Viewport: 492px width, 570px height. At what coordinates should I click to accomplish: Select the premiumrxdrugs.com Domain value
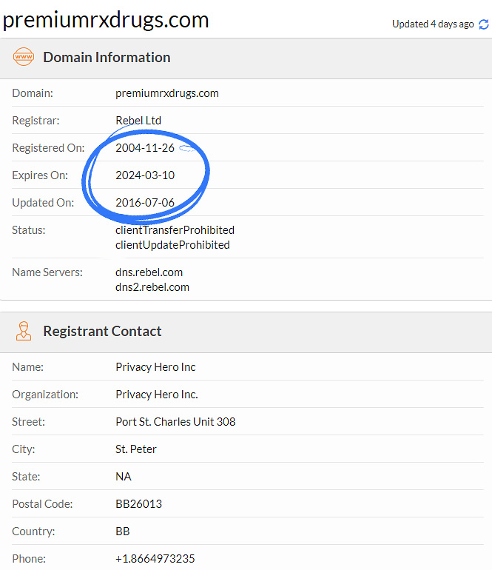pos(167,93)
